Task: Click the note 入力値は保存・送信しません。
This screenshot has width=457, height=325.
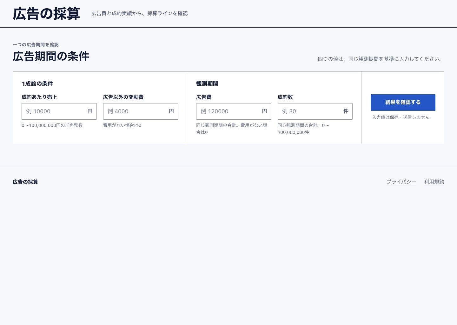Action: tap(403, 117)
